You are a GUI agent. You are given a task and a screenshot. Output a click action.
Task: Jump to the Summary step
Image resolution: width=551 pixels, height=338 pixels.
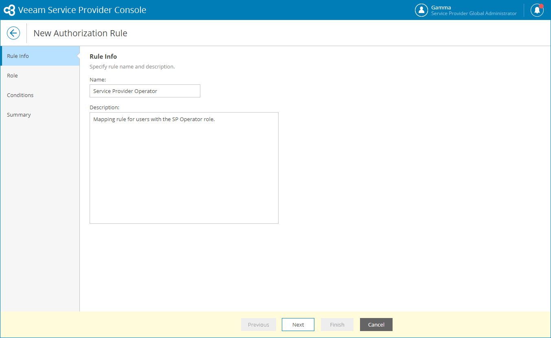tap(40, 115)
